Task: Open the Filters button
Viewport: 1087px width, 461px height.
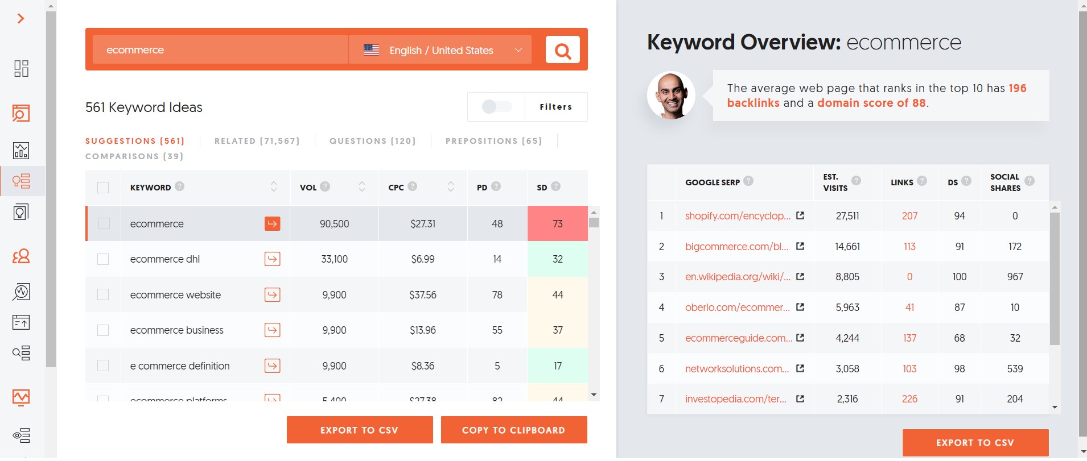Action: 556,107
